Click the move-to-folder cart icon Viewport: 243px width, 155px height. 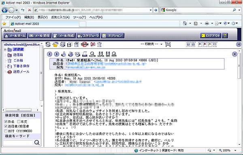click(x=168, y=44)
